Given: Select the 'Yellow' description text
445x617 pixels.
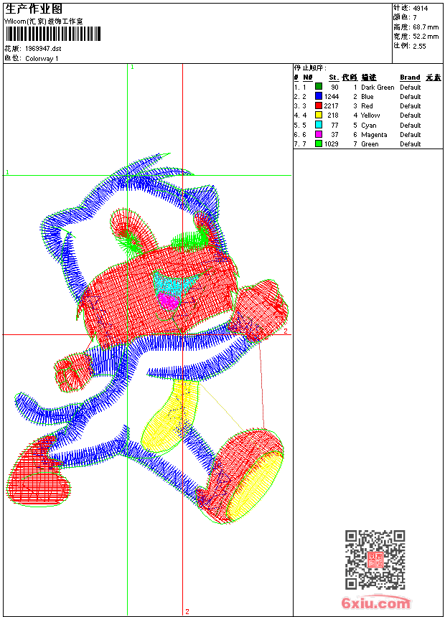Looking at the screenshot, I should point(370,116).
